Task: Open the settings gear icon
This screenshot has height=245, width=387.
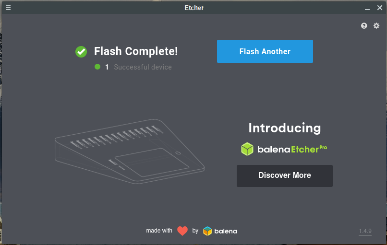Action: (376, 26)
